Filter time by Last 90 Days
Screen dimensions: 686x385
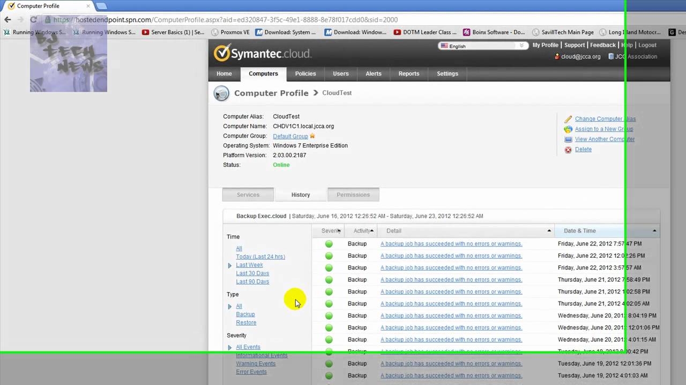point(252,282)
